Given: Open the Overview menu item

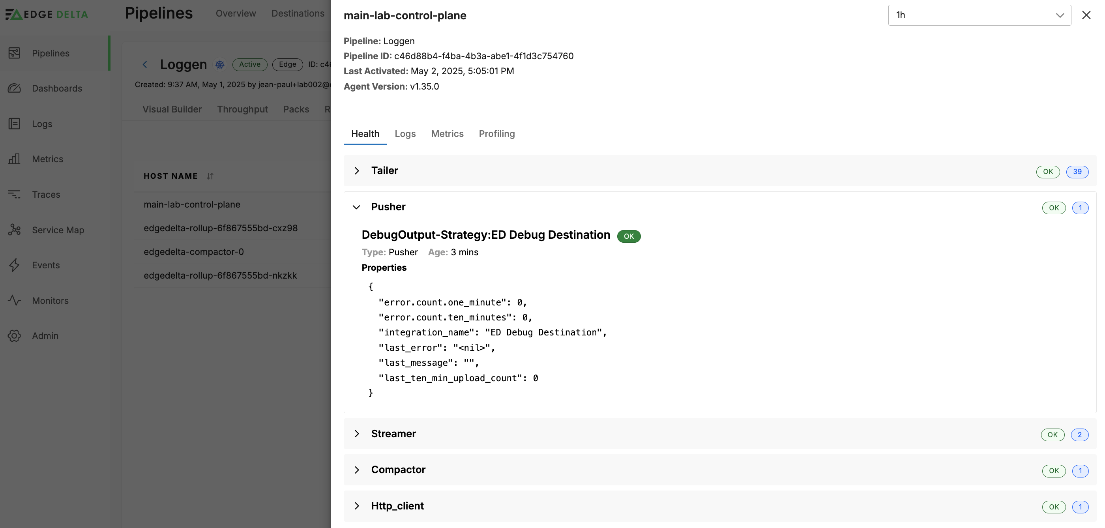Looking at the screenshot, I should 236,13.
